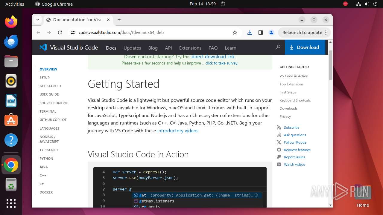This screenshot has height=215, width=383.
Task: Open the Extensions menu item
Action: point(190,48)
